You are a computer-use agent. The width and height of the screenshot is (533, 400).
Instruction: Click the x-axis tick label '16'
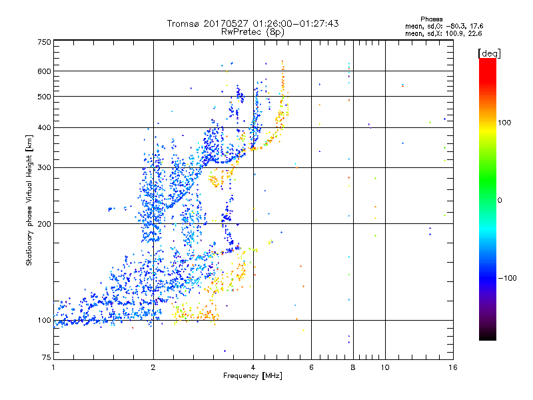tap(453, 367)
